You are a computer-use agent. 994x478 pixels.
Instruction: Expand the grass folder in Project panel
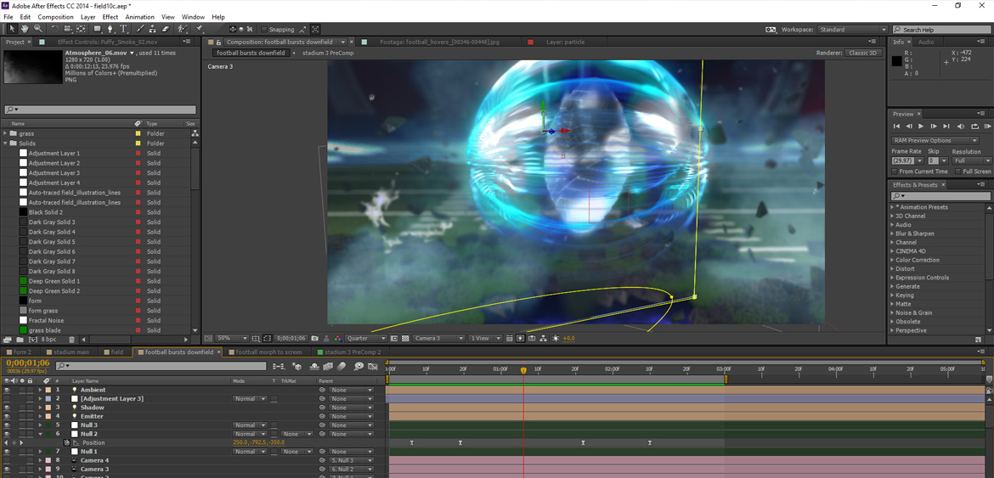pos(5,133)
